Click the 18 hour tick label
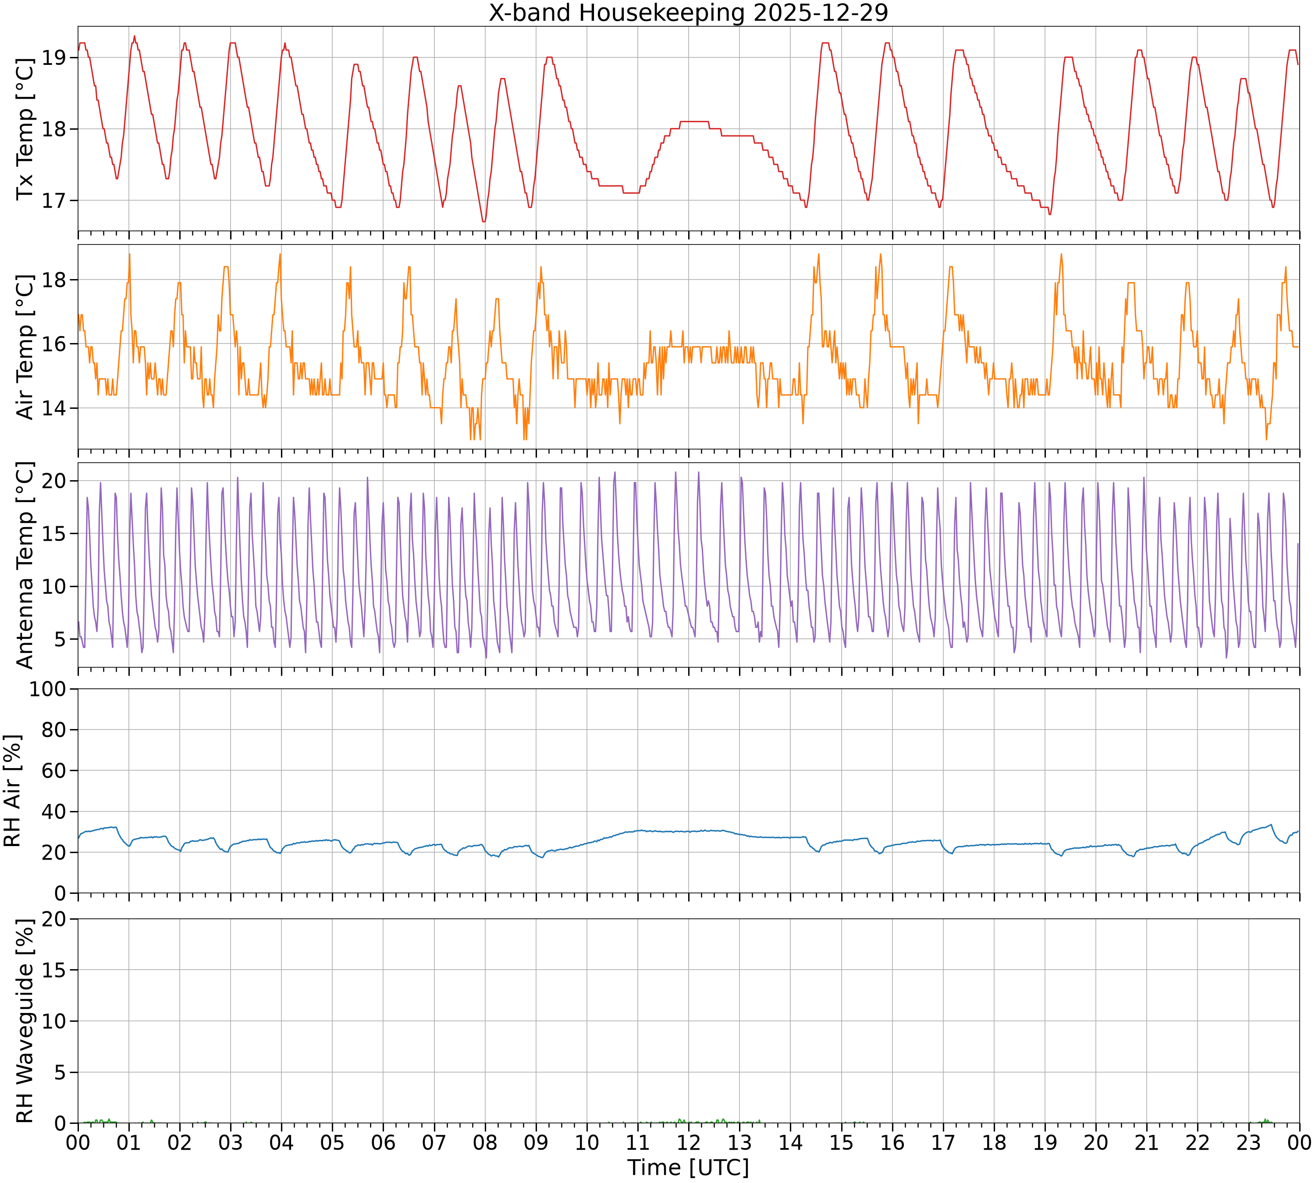Screen dimensions: 1315x1183 pos(994,1142)
